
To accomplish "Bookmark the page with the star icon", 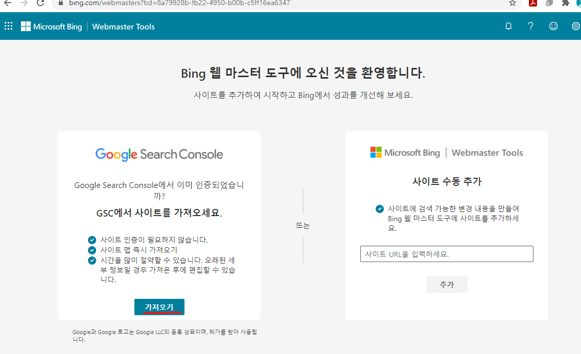I will 513,4.
